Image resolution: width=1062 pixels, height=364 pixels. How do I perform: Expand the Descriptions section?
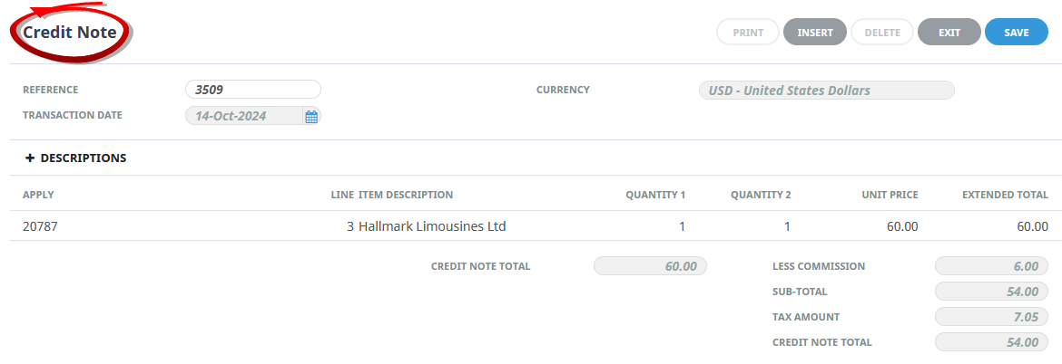click(83, 158)
